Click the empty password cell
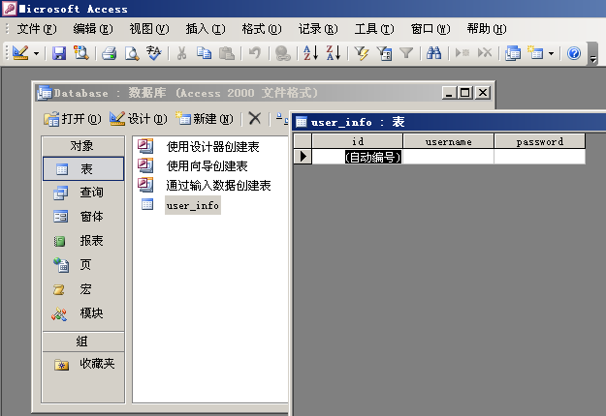This screenshot has height=416, width=606. 539,157
